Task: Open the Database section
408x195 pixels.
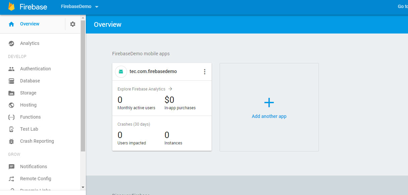Action: (x=30, y=81)
